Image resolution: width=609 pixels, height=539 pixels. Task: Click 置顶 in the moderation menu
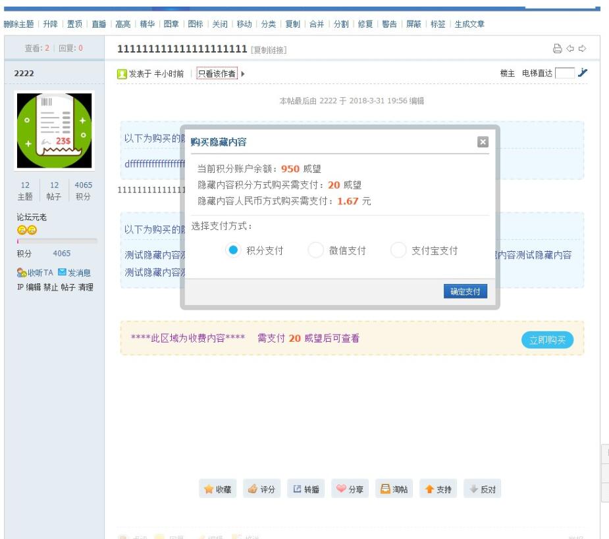(74, 24)
